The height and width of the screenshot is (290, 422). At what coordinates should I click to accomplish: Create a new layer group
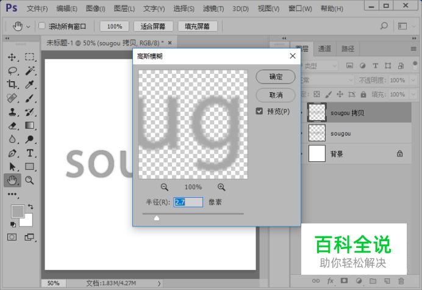[x=373, y=281]
